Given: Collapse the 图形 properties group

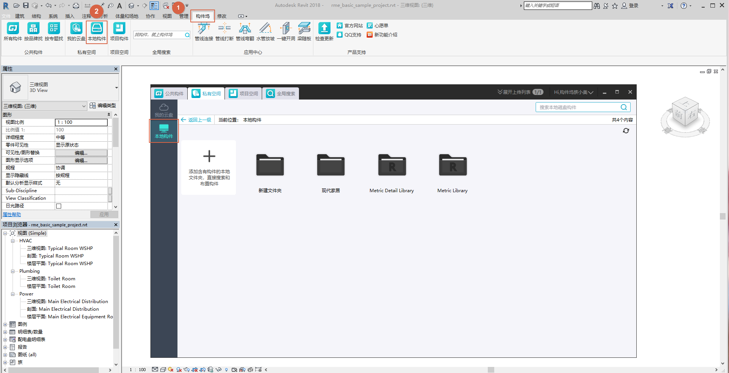Looking at the screenshot, I should coord(109,115).
